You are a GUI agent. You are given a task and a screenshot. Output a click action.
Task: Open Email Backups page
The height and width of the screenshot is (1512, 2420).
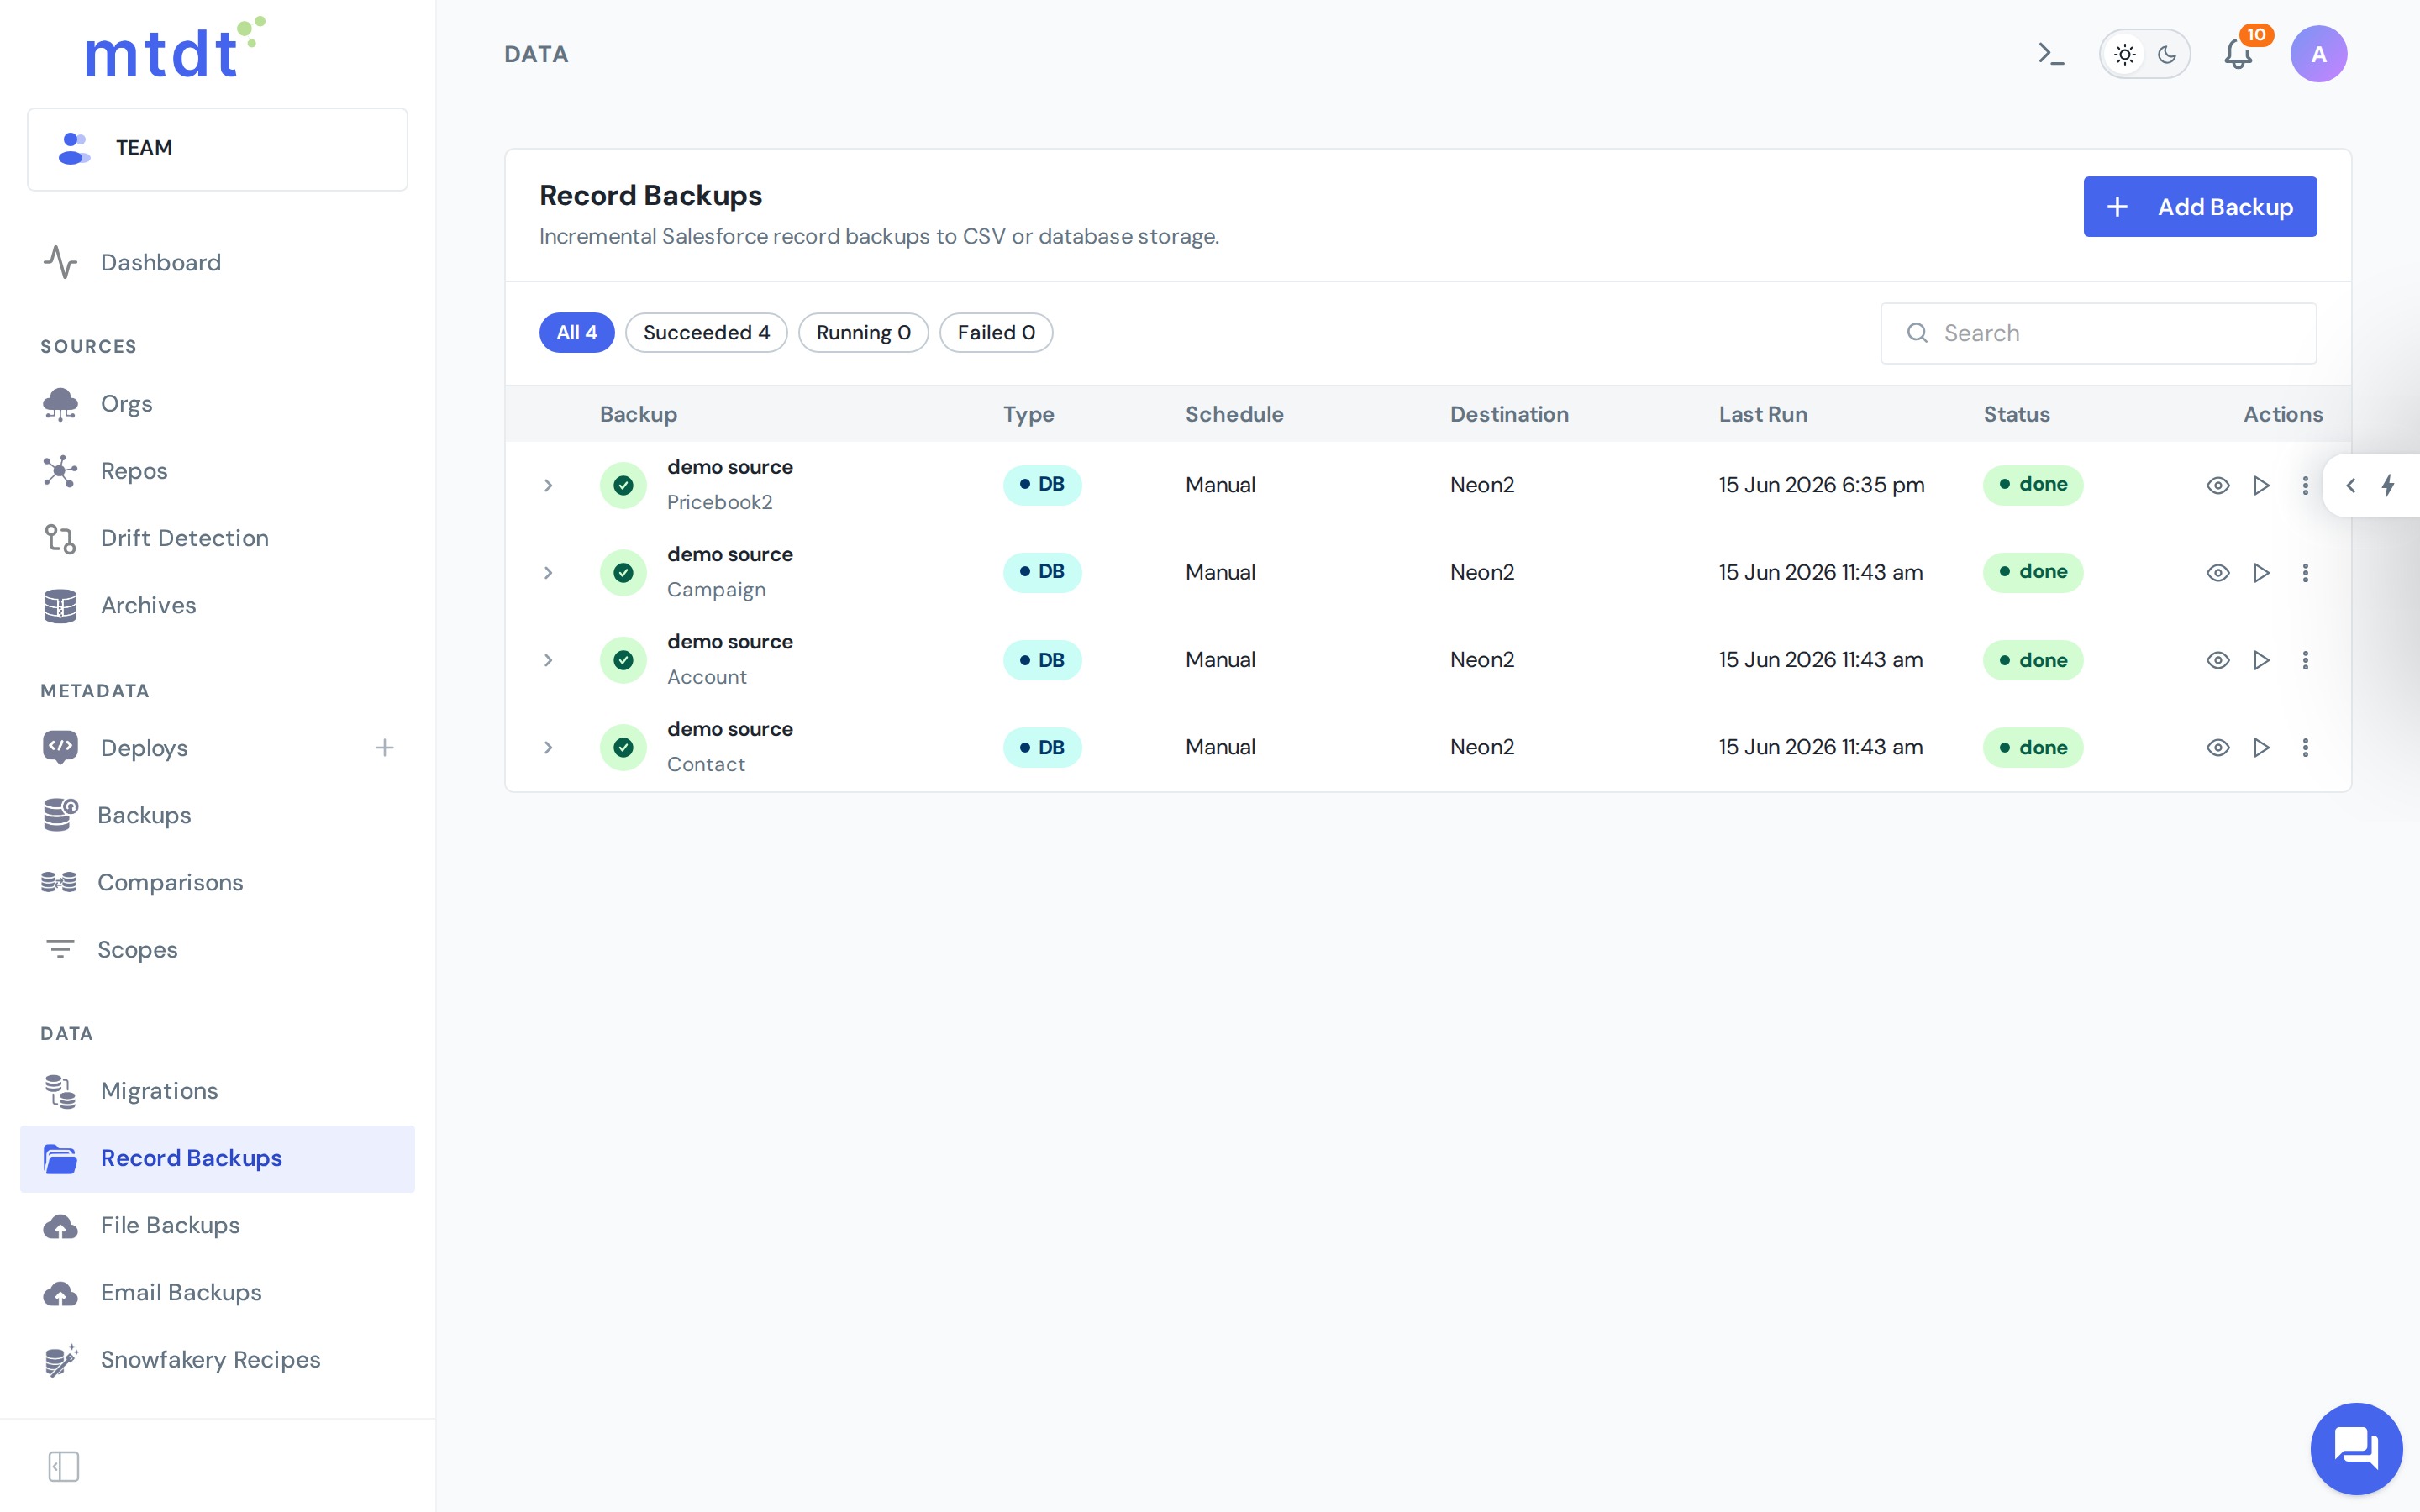point(217,1292)
